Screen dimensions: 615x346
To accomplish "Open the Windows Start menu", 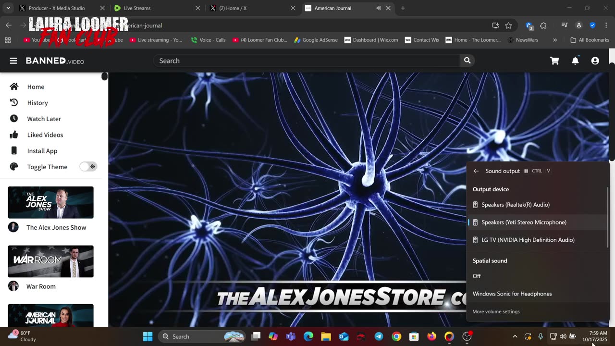I will pyautogui.click(x=148, y=336).
